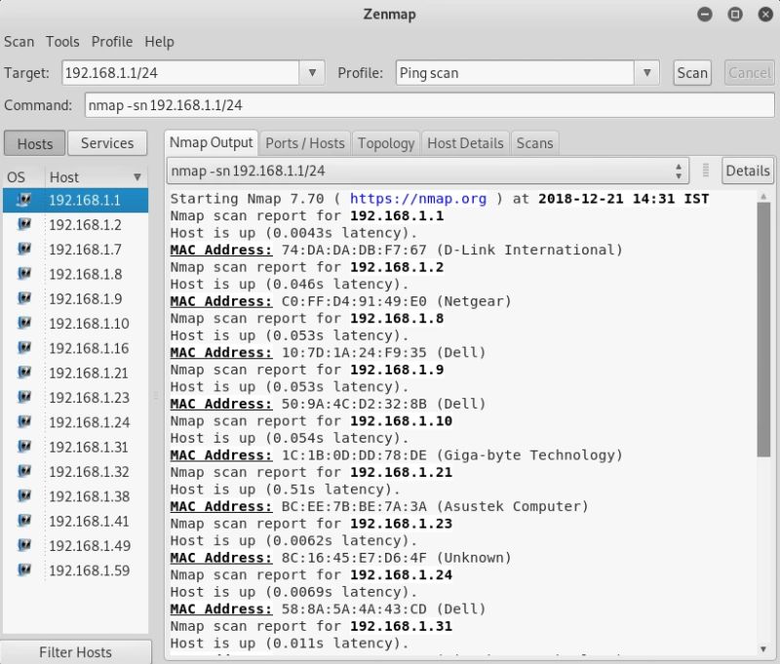Click MAC address 74:DA:DA:DB:F7:67 in output
Screen dimensions: 780x664
click(354, 250)
